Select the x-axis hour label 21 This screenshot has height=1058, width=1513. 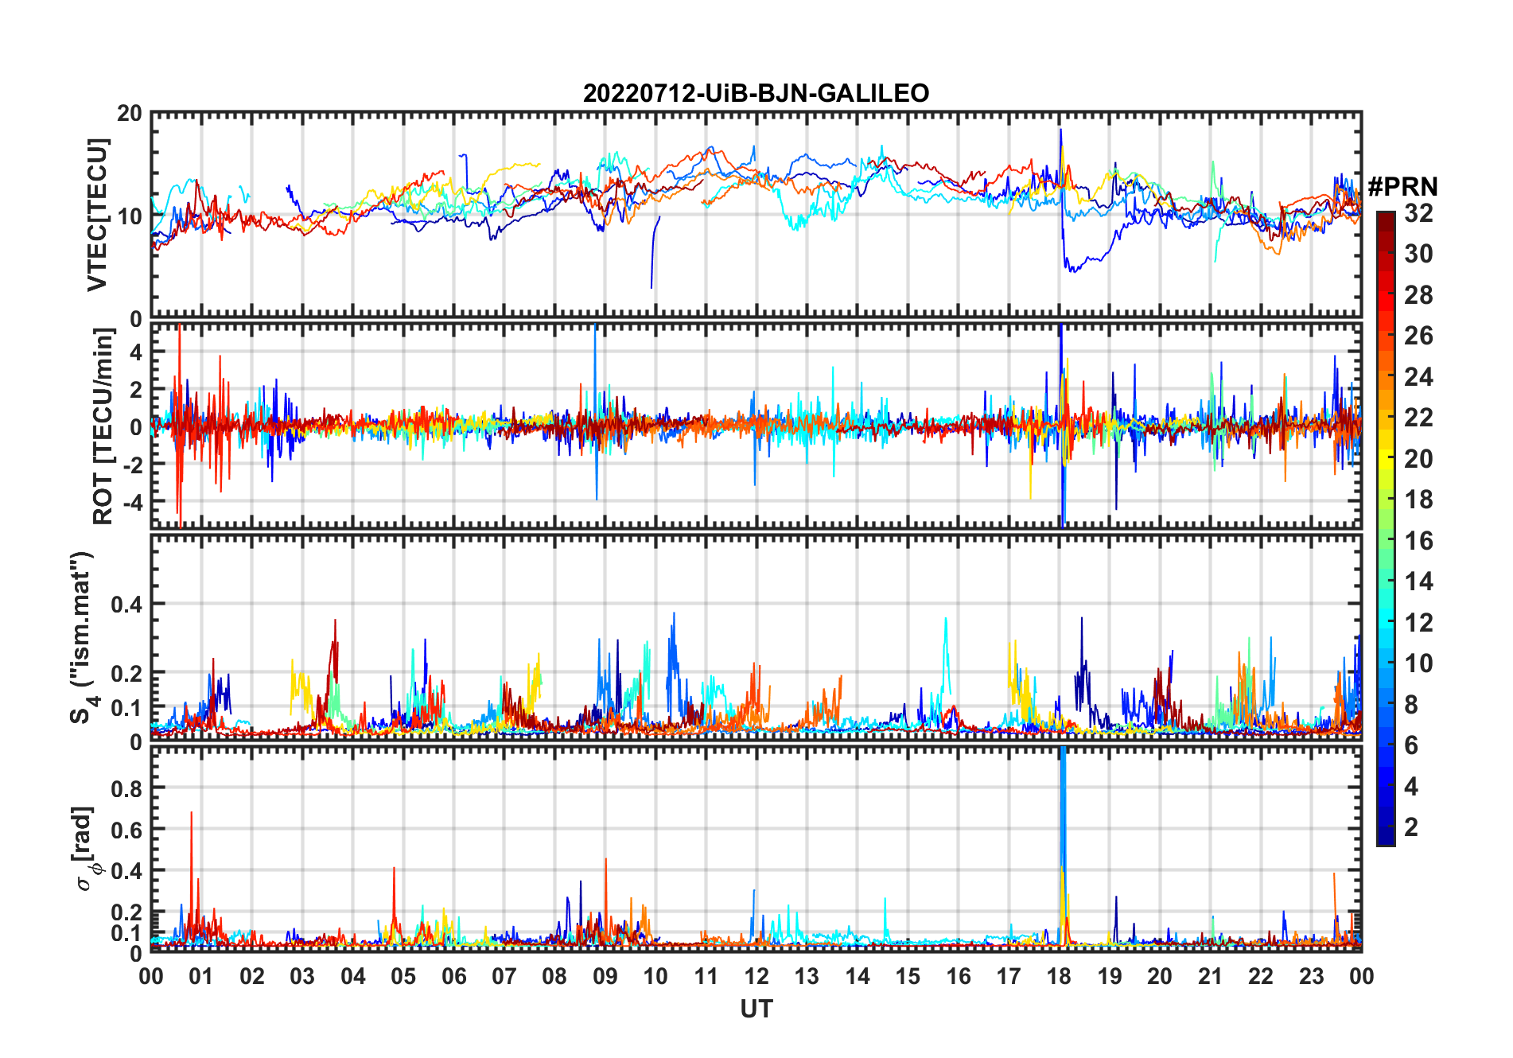[1211, 976]
